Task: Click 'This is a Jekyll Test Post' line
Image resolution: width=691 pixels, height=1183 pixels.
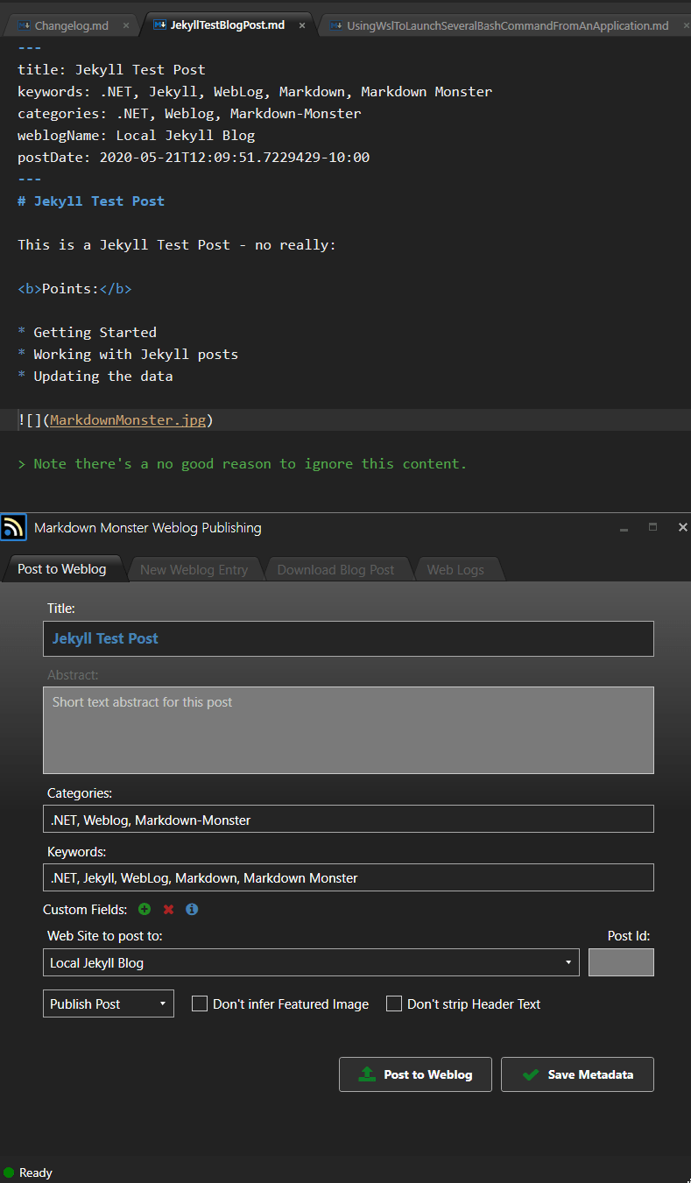Action: click(177, 244)
